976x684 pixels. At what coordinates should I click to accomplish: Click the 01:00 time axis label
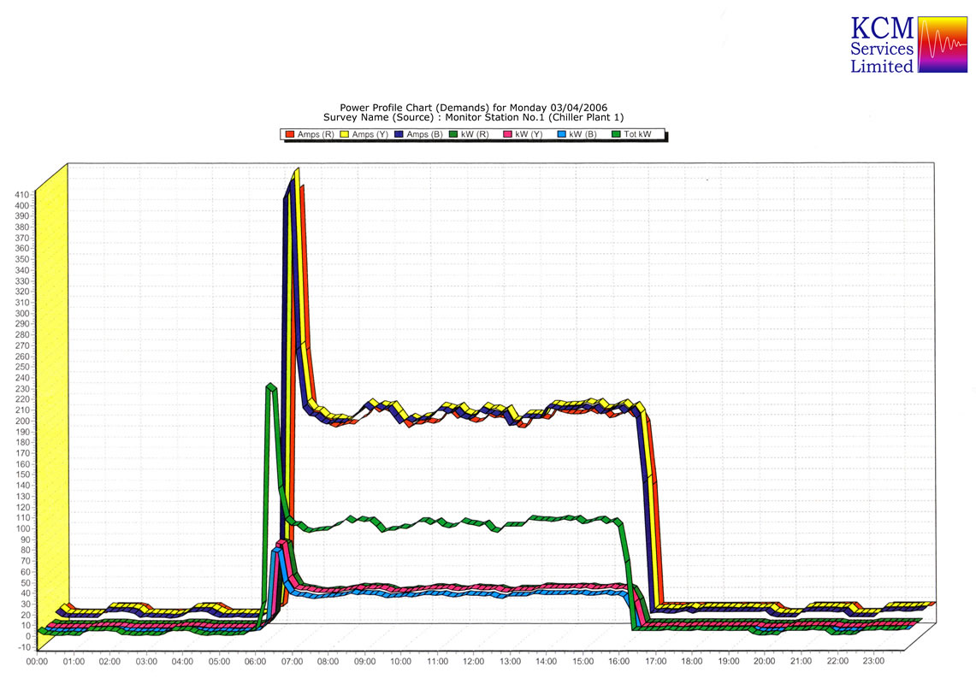coord(74,662)
